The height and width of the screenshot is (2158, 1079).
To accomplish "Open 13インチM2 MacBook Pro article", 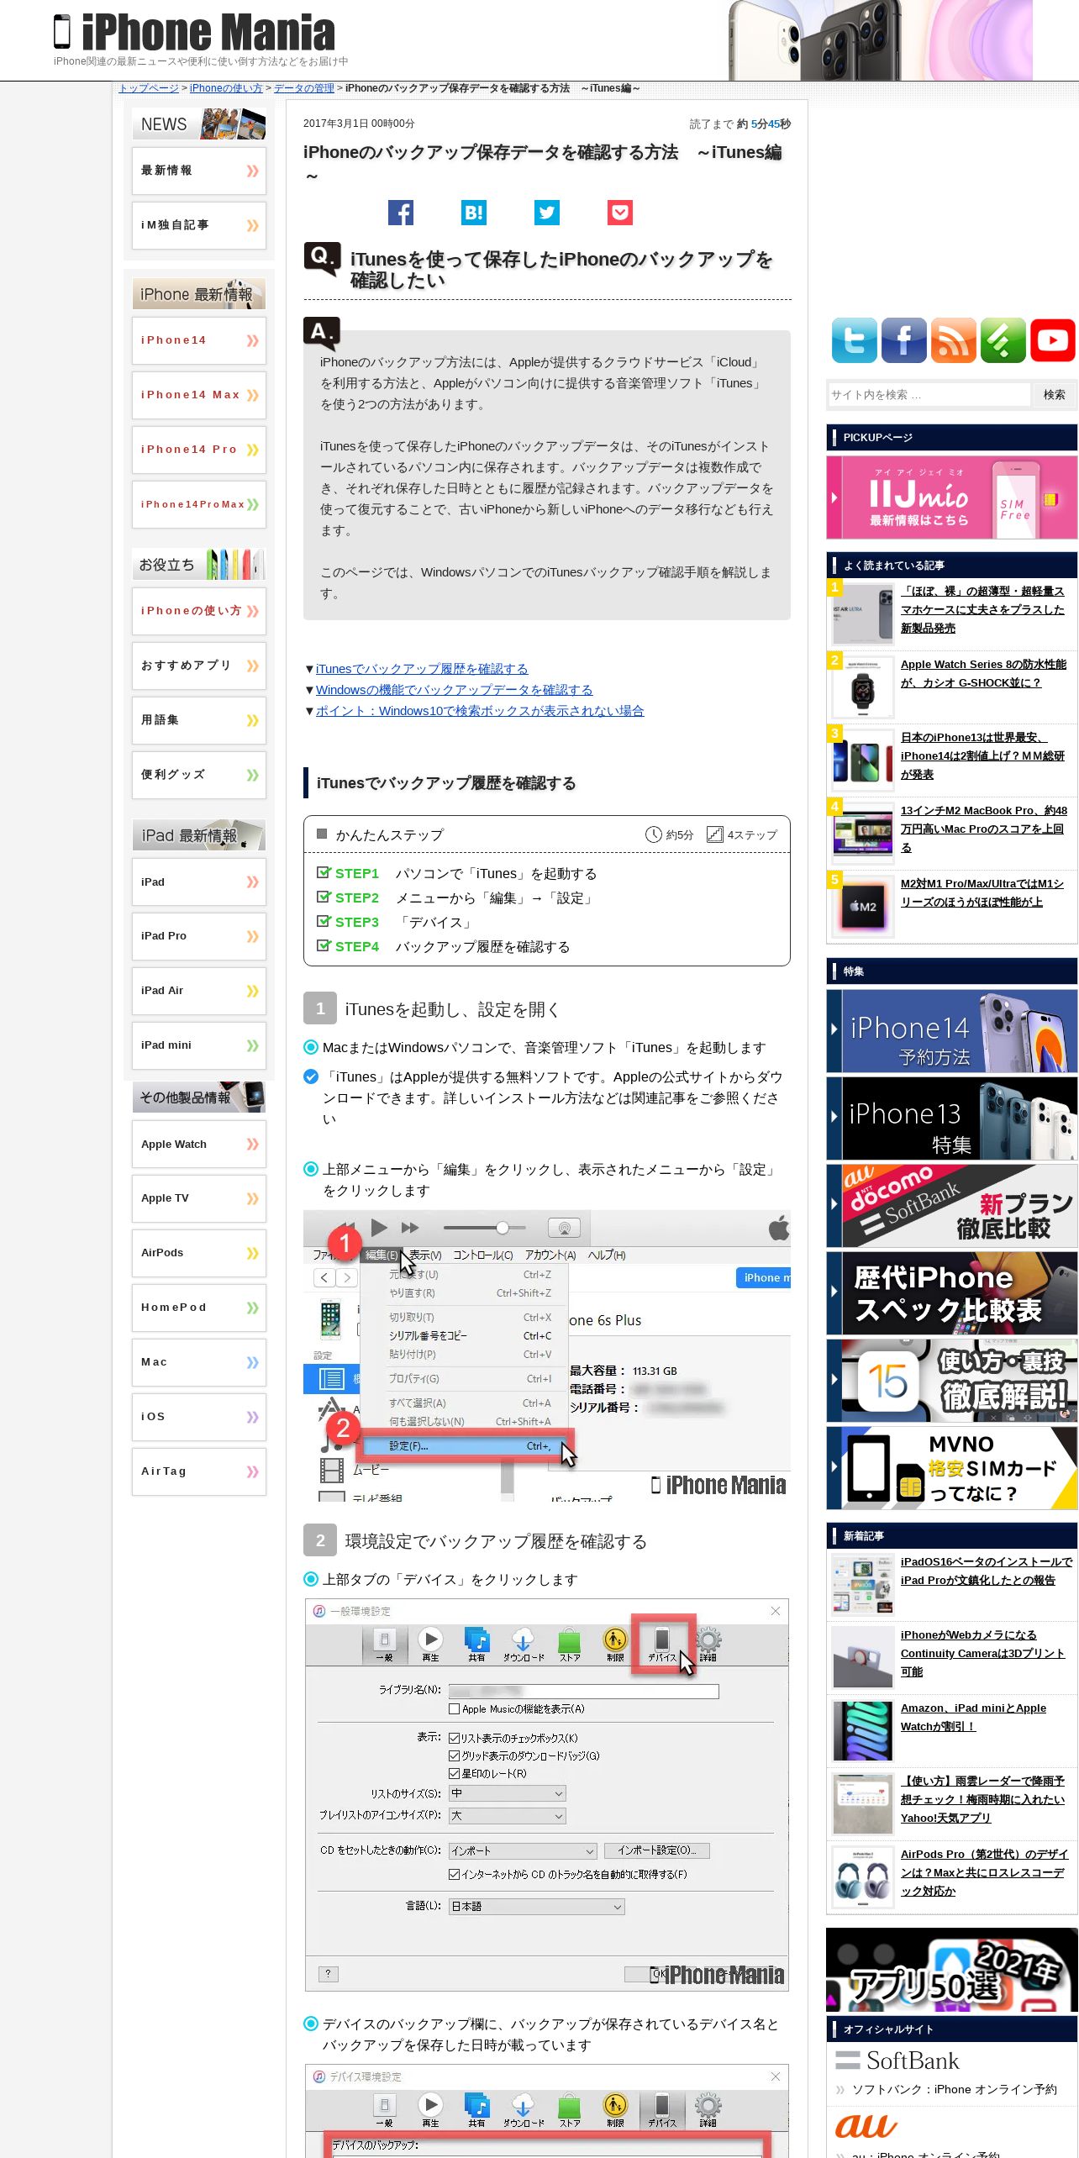I will [x=983, y=829].
